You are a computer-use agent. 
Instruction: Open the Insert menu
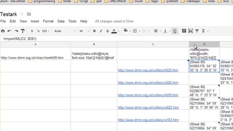(x=35, y=21)
